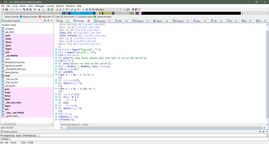The height and width of the screenshot is (144, 269).
Task: Start process with the play icon
Action: [83, 9]
